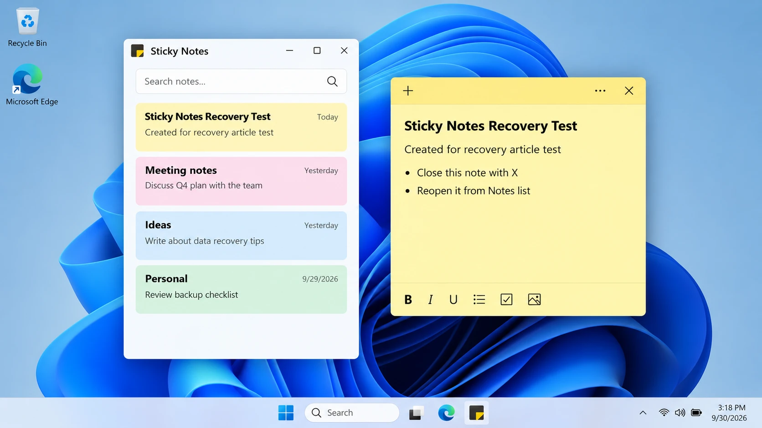Click the text 'Created for recovery article test' in note

pyautogui.click(x=483, y=149)
